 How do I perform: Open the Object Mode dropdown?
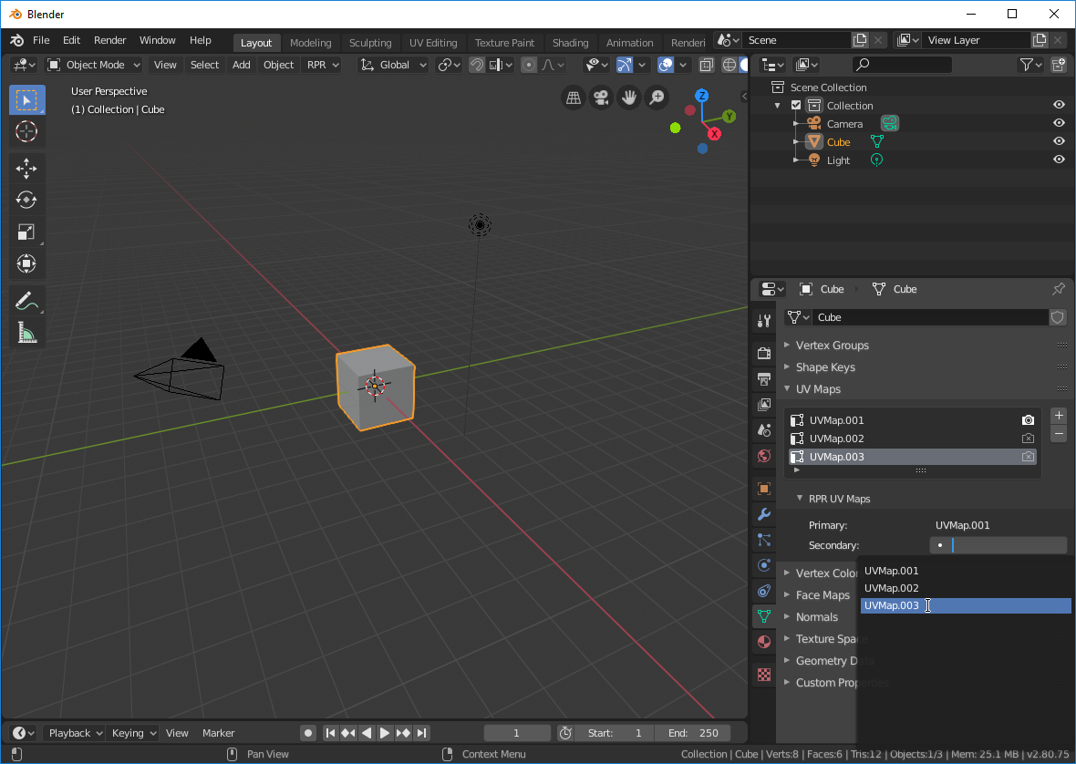click(94, 65)
